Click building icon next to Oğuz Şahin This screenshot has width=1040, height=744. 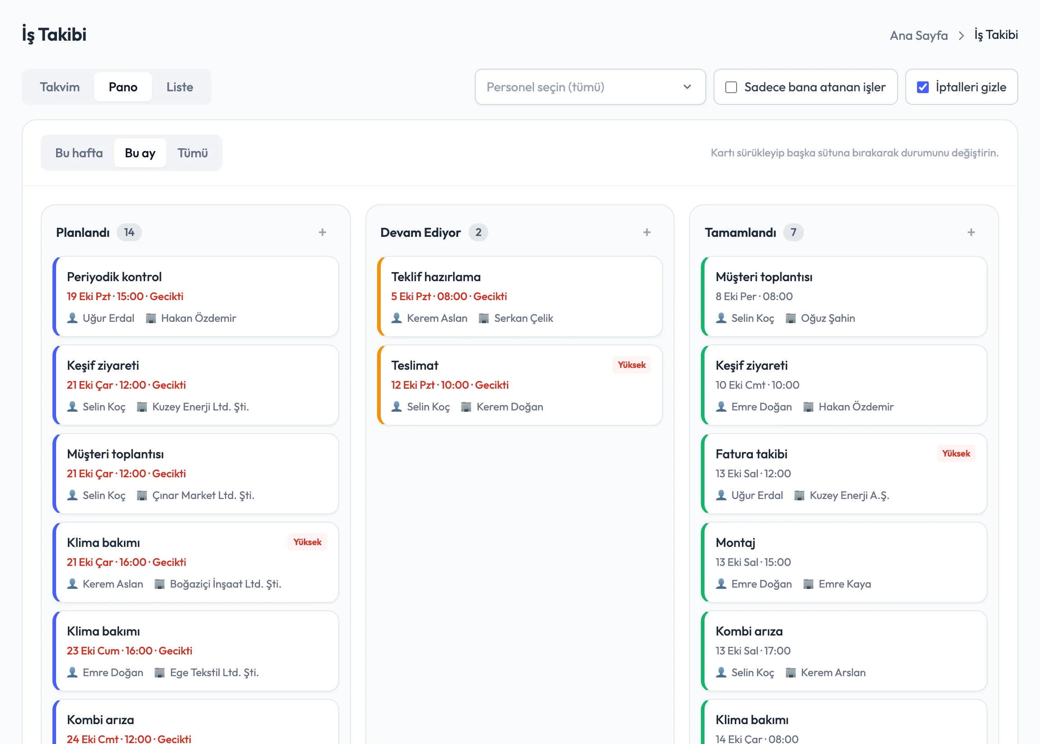point(791,318)
